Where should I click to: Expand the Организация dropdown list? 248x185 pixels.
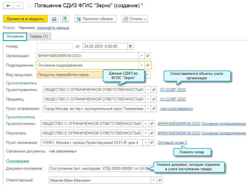(x=142, y=56)
